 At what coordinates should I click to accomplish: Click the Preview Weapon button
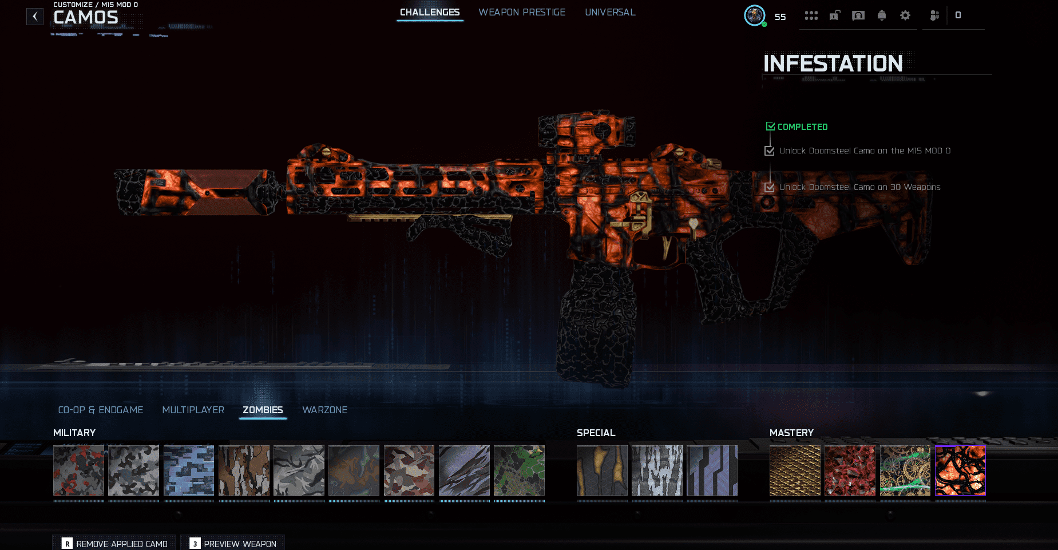233,543
